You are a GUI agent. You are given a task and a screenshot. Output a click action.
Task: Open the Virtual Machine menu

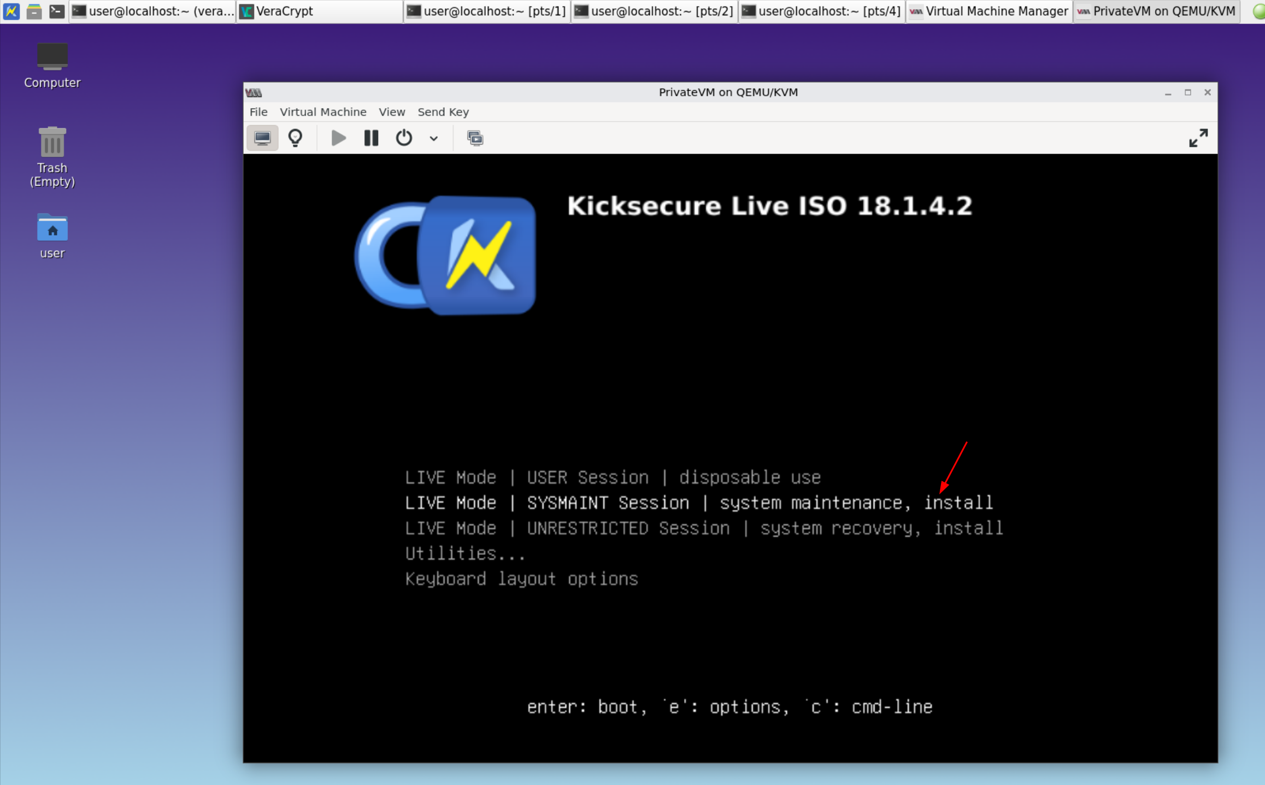click(323, 112)
